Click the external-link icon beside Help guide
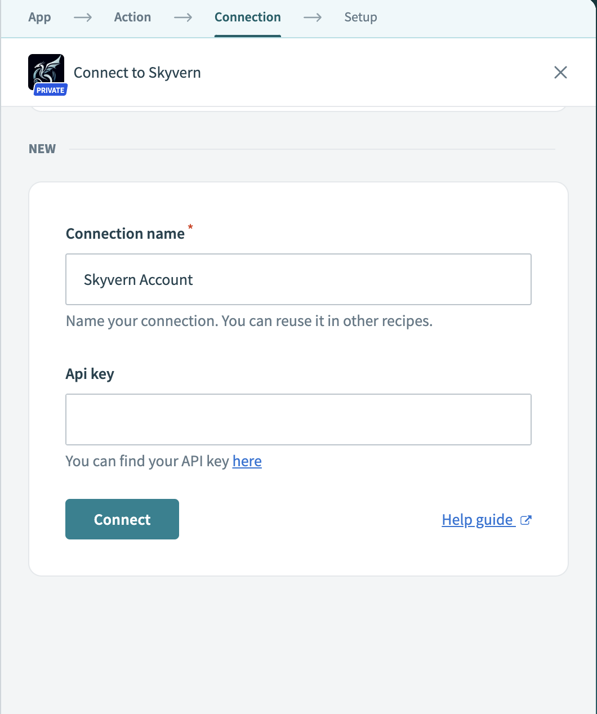 coord(526,520)
